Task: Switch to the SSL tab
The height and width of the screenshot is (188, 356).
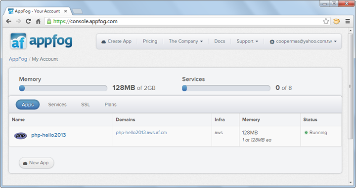Action: coord(86,105)
